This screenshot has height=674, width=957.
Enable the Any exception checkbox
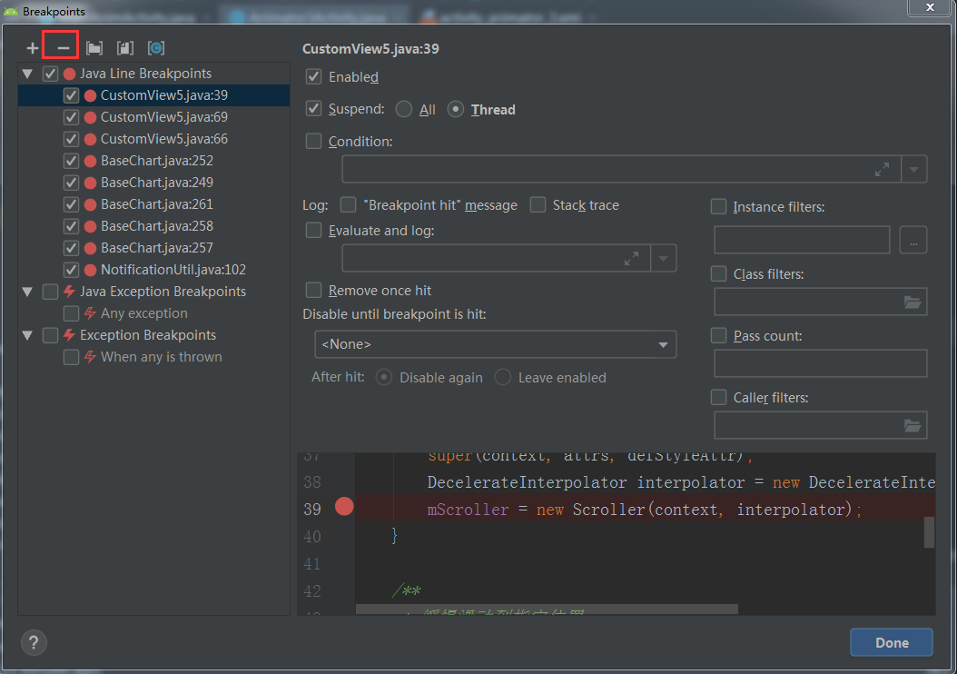(x=71, y=313)
